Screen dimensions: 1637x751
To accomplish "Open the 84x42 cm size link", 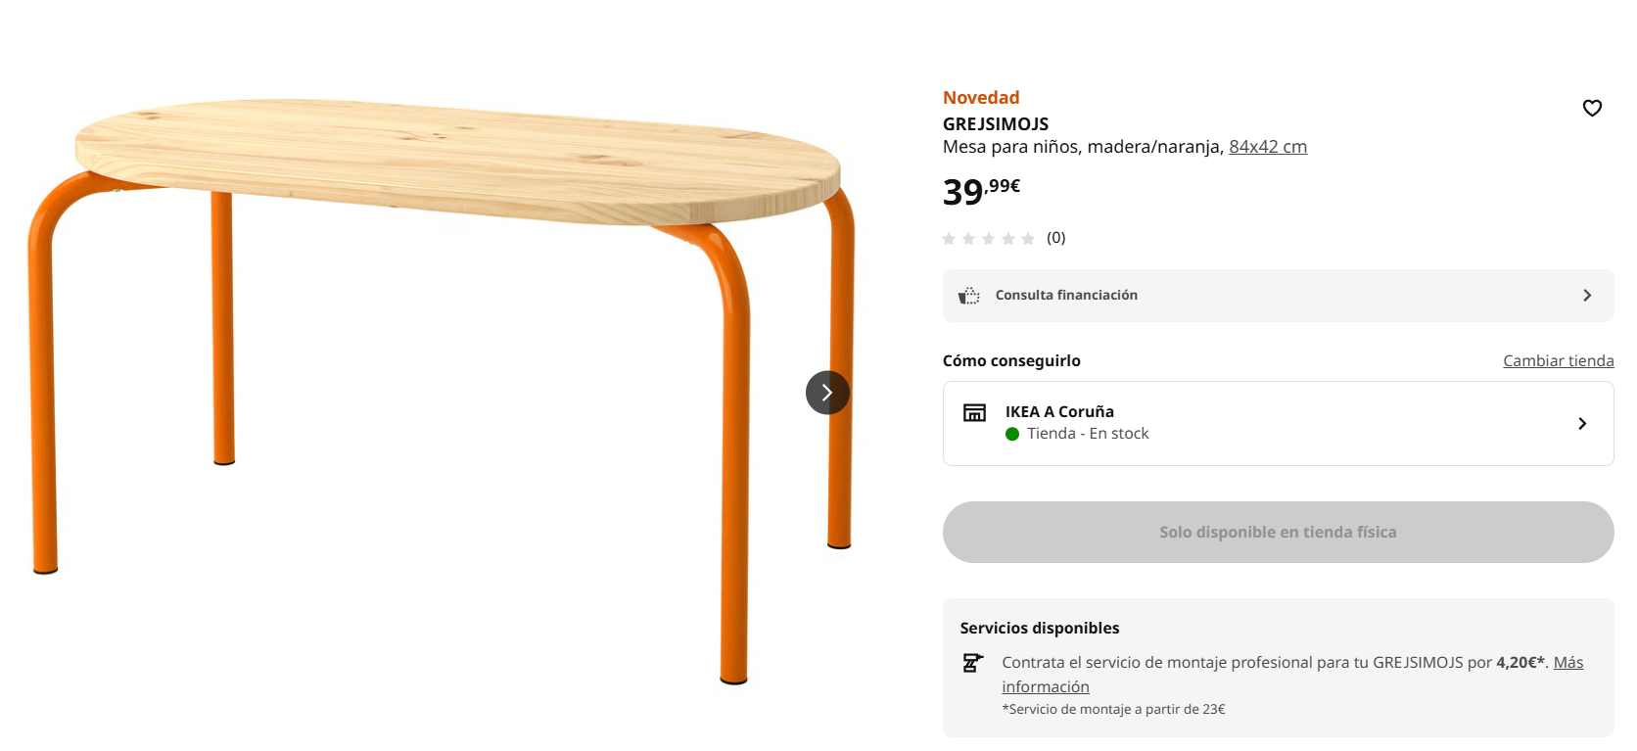I will pos(1267,147).
